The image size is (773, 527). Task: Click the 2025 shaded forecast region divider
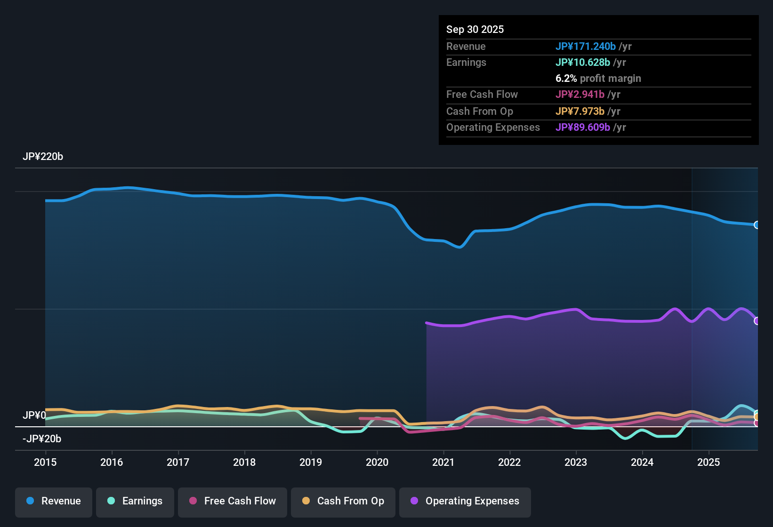point(692,306)
